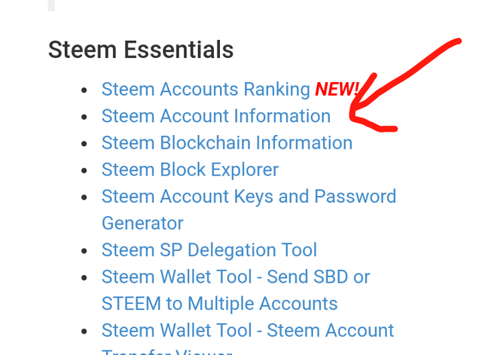This screenshot has height=355, width=482.
Task: Open the Steem Account Information link
Action: click(x=215, y=116)
